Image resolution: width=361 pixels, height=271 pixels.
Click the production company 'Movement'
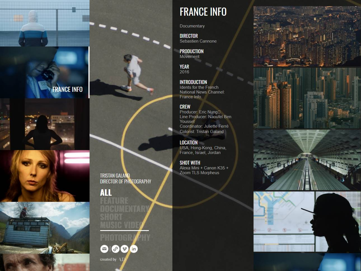coord(189,57)
